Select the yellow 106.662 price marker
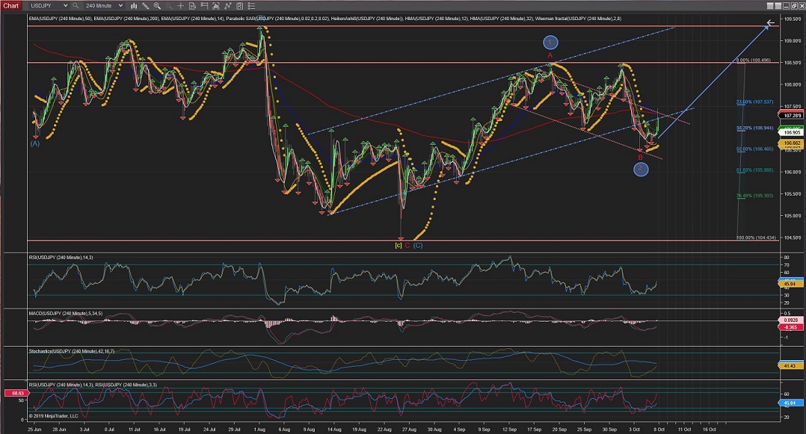 790,143
